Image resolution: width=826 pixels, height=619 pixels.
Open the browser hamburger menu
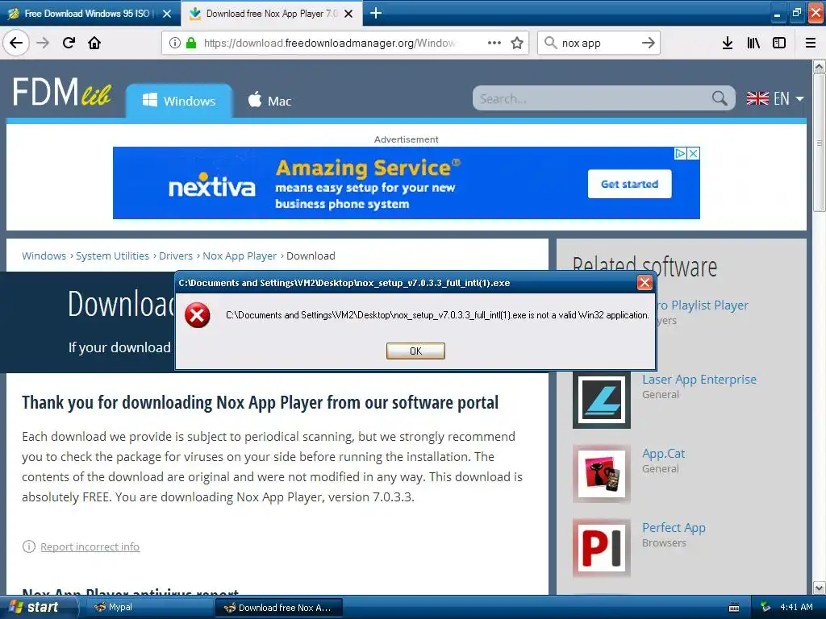tap(811, 43)
